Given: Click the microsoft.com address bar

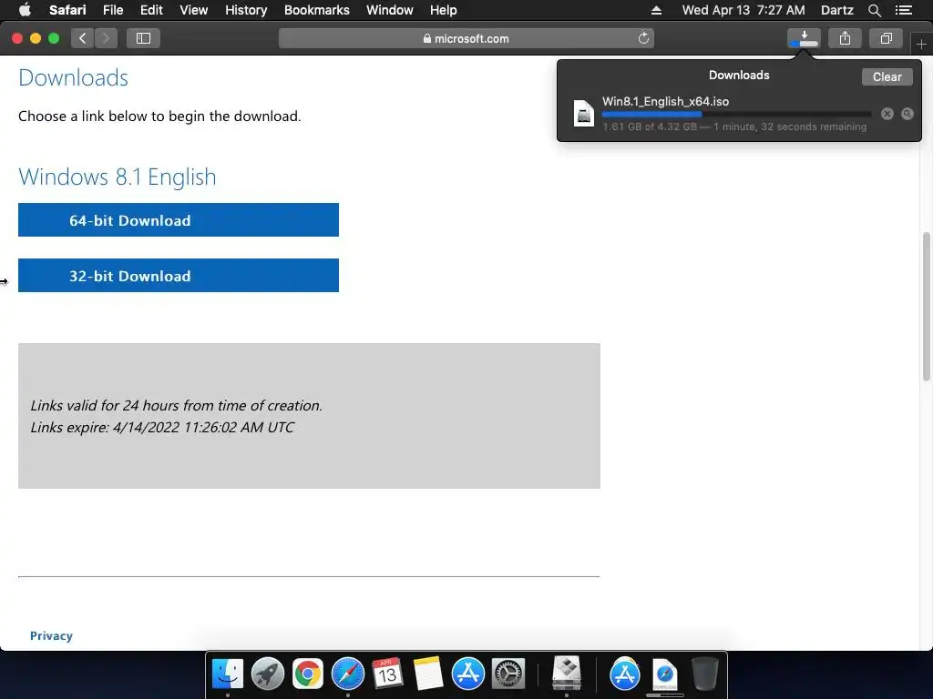Looking at the screenshot, I should (x=466, y=38).
